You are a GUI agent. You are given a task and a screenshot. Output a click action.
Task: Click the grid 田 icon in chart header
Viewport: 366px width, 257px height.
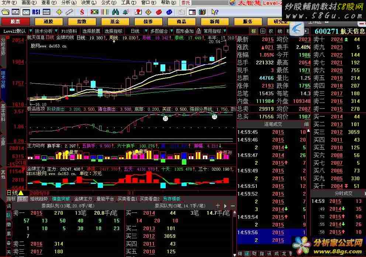point(263,31)
